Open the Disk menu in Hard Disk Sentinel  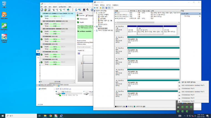pyautogui.click(x=46, y=7)
